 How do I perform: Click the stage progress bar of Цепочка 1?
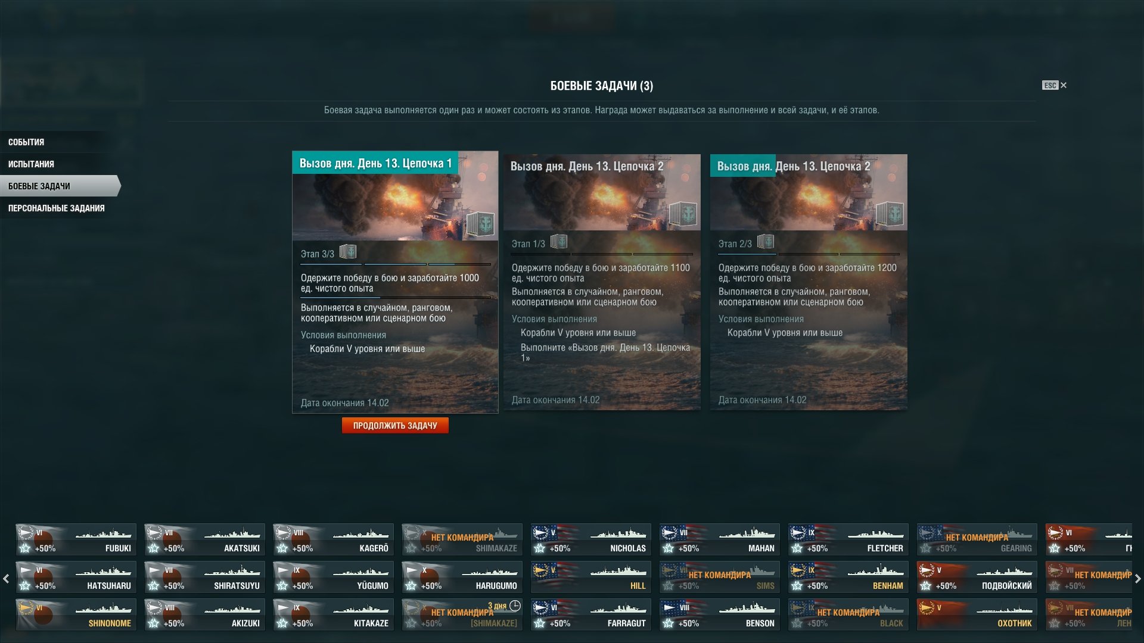click(395, 264)
